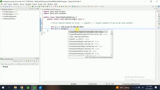Viewport: 160px width, 90px height.
Task: Open dropdown next to Boot Dashboard lightbulb icon
Action: click(30, 61)
